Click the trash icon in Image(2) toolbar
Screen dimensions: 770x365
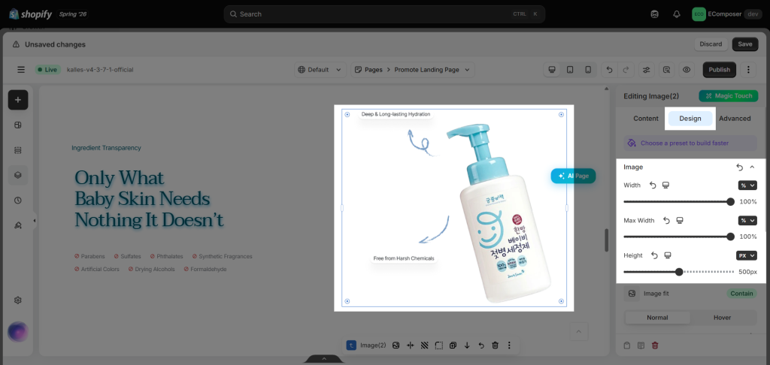(x=495, y=345)
